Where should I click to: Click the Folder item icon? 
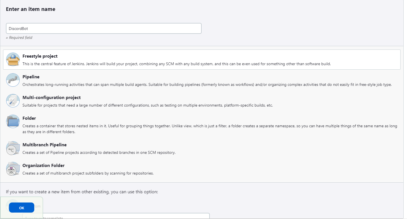click(13, 121)
